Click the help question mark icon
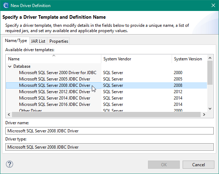The height and width of the screenshot is (174, 219). [x=10, y=164]
